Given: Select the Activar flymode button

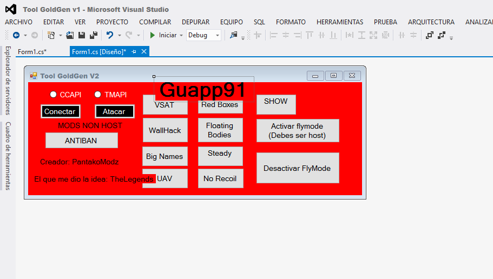Looking at the screenshot, I should [x=298, y=130].
